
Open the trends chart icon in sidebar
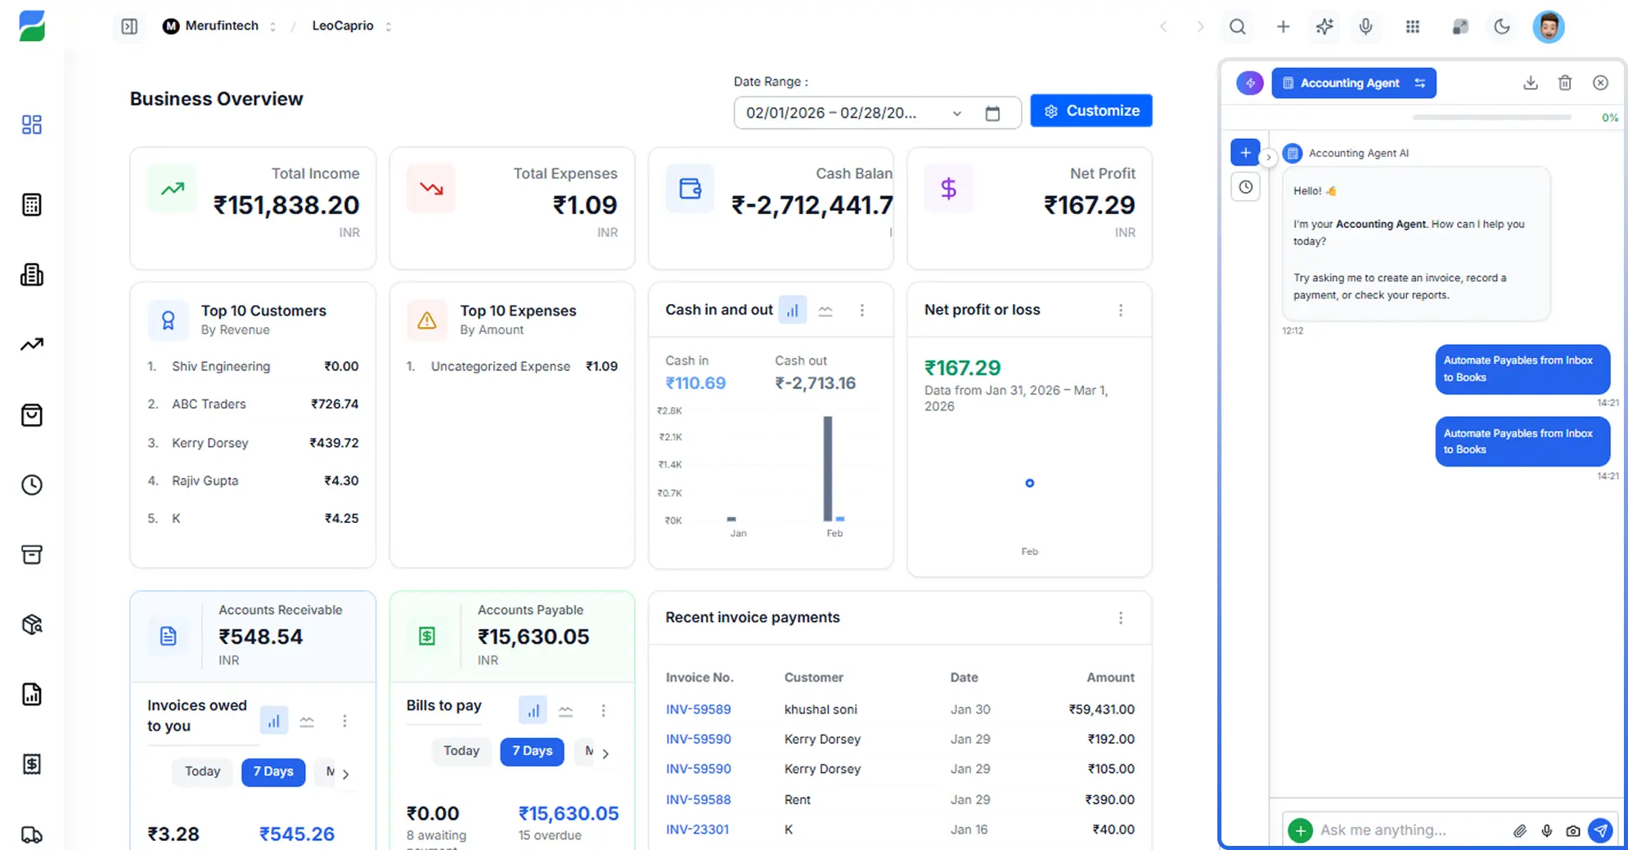click(x=31, y=344)
